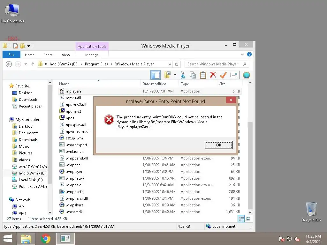
Task: Open Google Chrome from the taskbar
Action: pos(46,239)
